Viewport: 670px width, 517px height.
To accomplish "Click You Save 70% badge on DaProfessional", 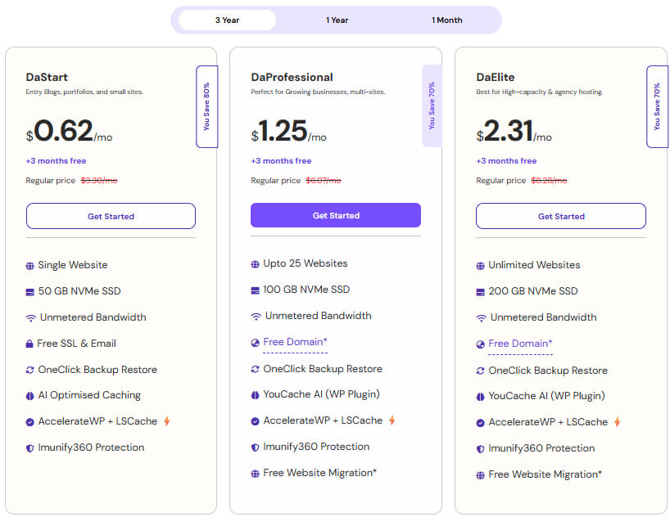I will tap(432, 106).
